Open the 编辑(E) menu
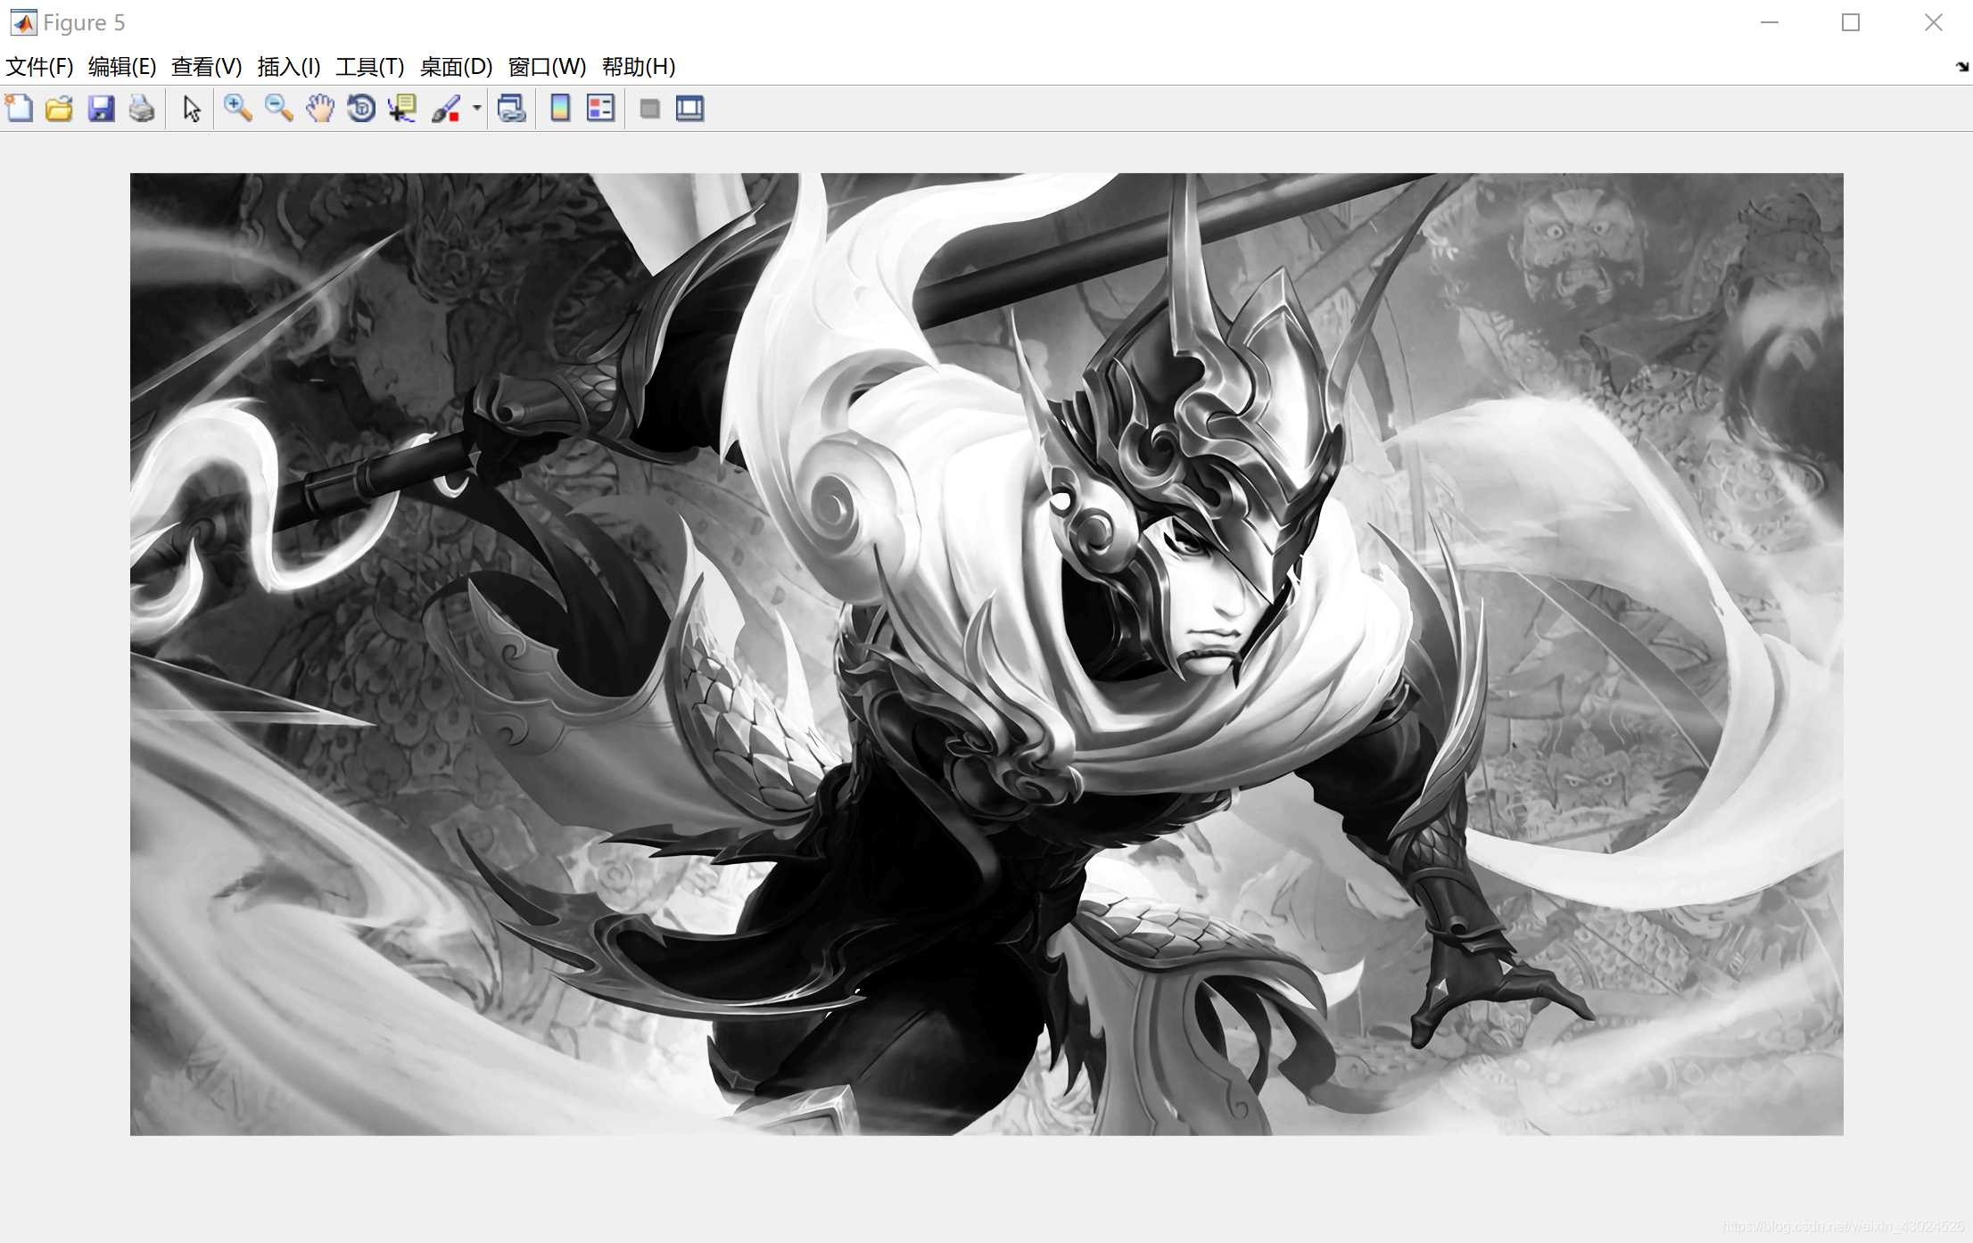1973x1243 pixels. tap(122, 67)
